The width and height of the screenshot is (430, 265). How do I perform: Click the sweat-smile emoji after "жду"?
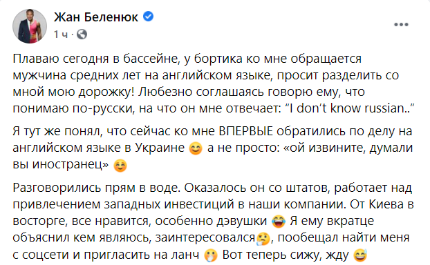point(360,255)
